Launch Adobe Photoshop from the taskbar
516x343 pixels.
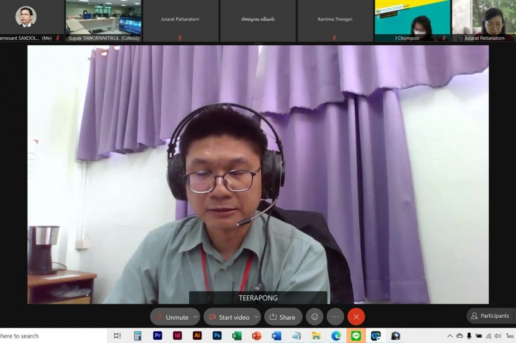(217, 336)
